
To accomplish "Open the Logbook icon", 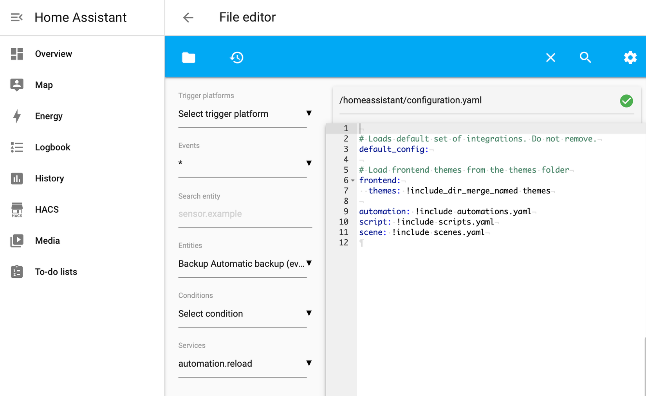I will click(x=16, y=147).
